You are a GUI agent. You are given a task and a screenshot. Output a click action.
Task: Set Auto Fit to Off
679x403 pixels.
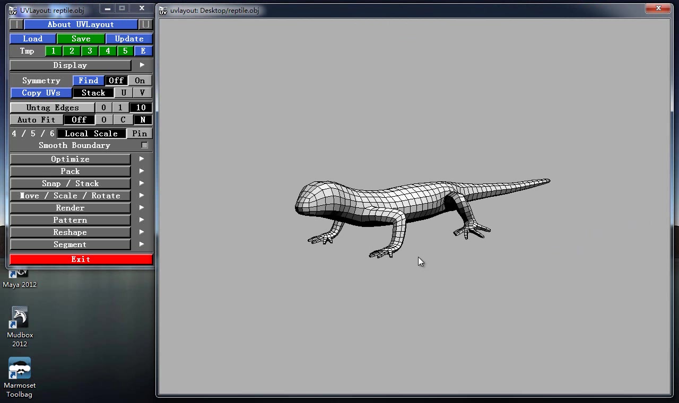pyautogui.click(x=79, y=120)
